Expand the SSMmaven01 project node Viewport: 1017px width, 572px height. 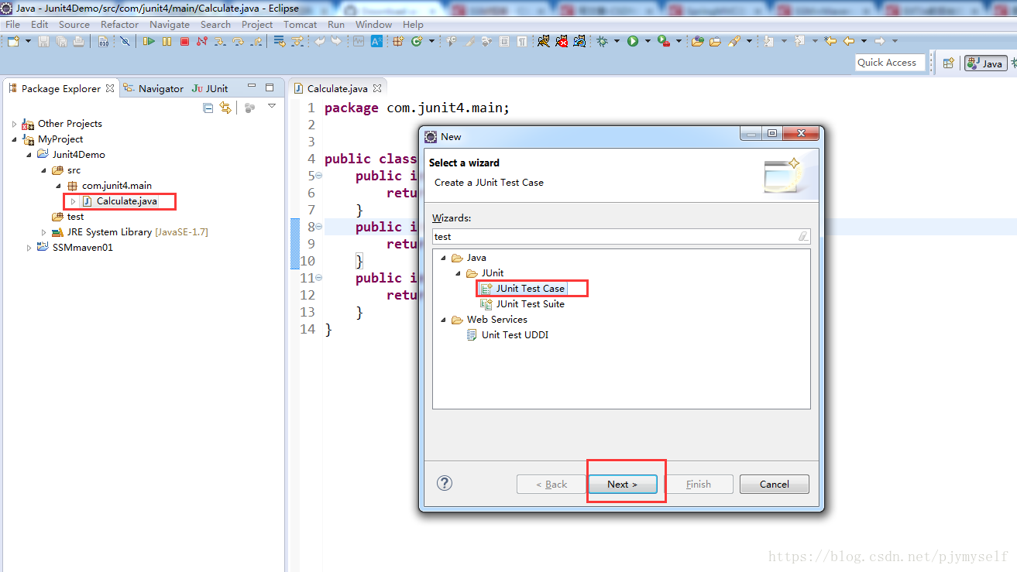click(x=29, y=248)
